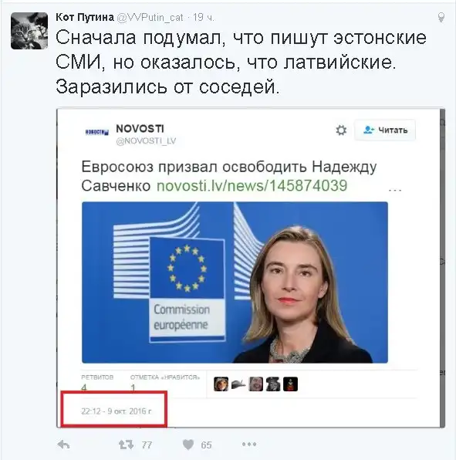Open the Кот Путина profile avatar
Viewport: 456px width, 460px height.
[x=29, y=31]
